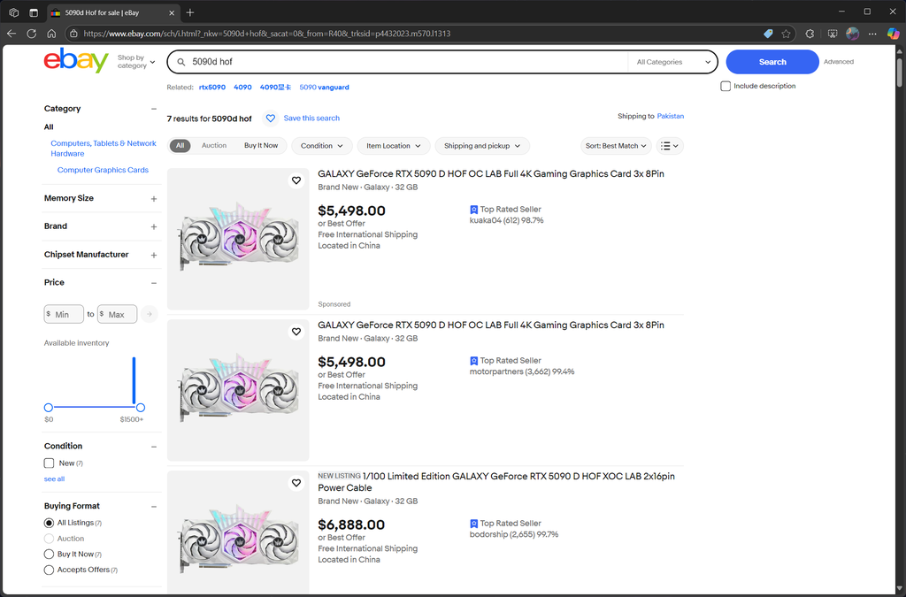Click Save this search link
Screen dimensions: 906x597
[x=311, y=118]
